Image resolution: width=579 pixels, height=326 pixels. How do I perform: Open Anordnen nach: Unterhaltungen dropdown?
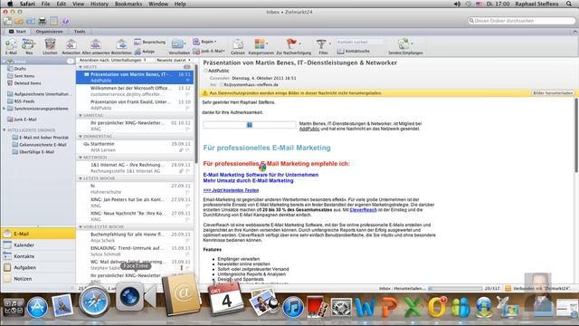coord(112,60)
